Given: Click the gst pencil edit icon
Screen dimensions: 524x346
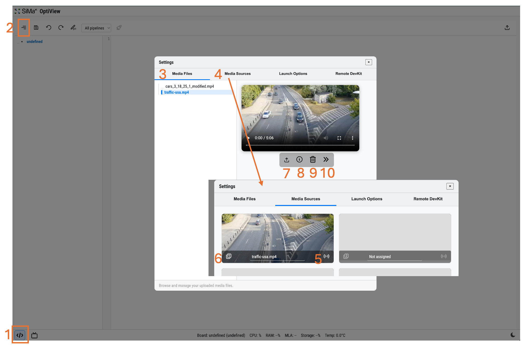Looking at the screenshot, I should pyautogui.click(x=73, y=28).
